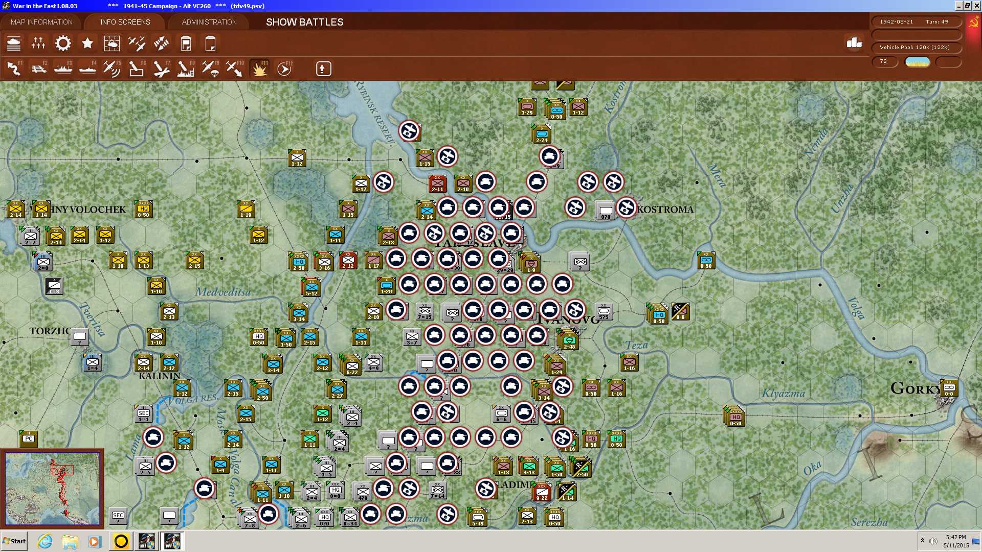Screen dimensions: 982x552
Task: Select the SEC 1=1 counter
Action: 144,413
